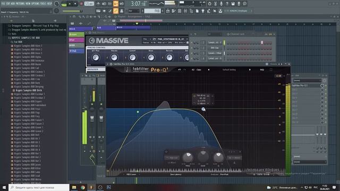Select the ПАД pattern in the playlist picker
Image resolution: width=340 pixels, height=191 pixels.
pyautogui.click(x=76, y=51)
